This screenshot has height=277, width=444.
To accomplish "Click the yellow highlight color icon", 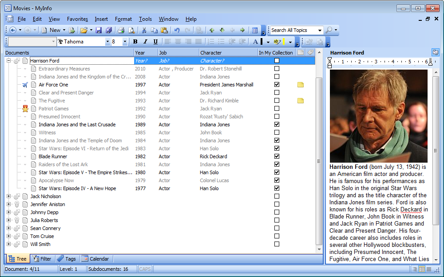I will (x=279, y=42).
